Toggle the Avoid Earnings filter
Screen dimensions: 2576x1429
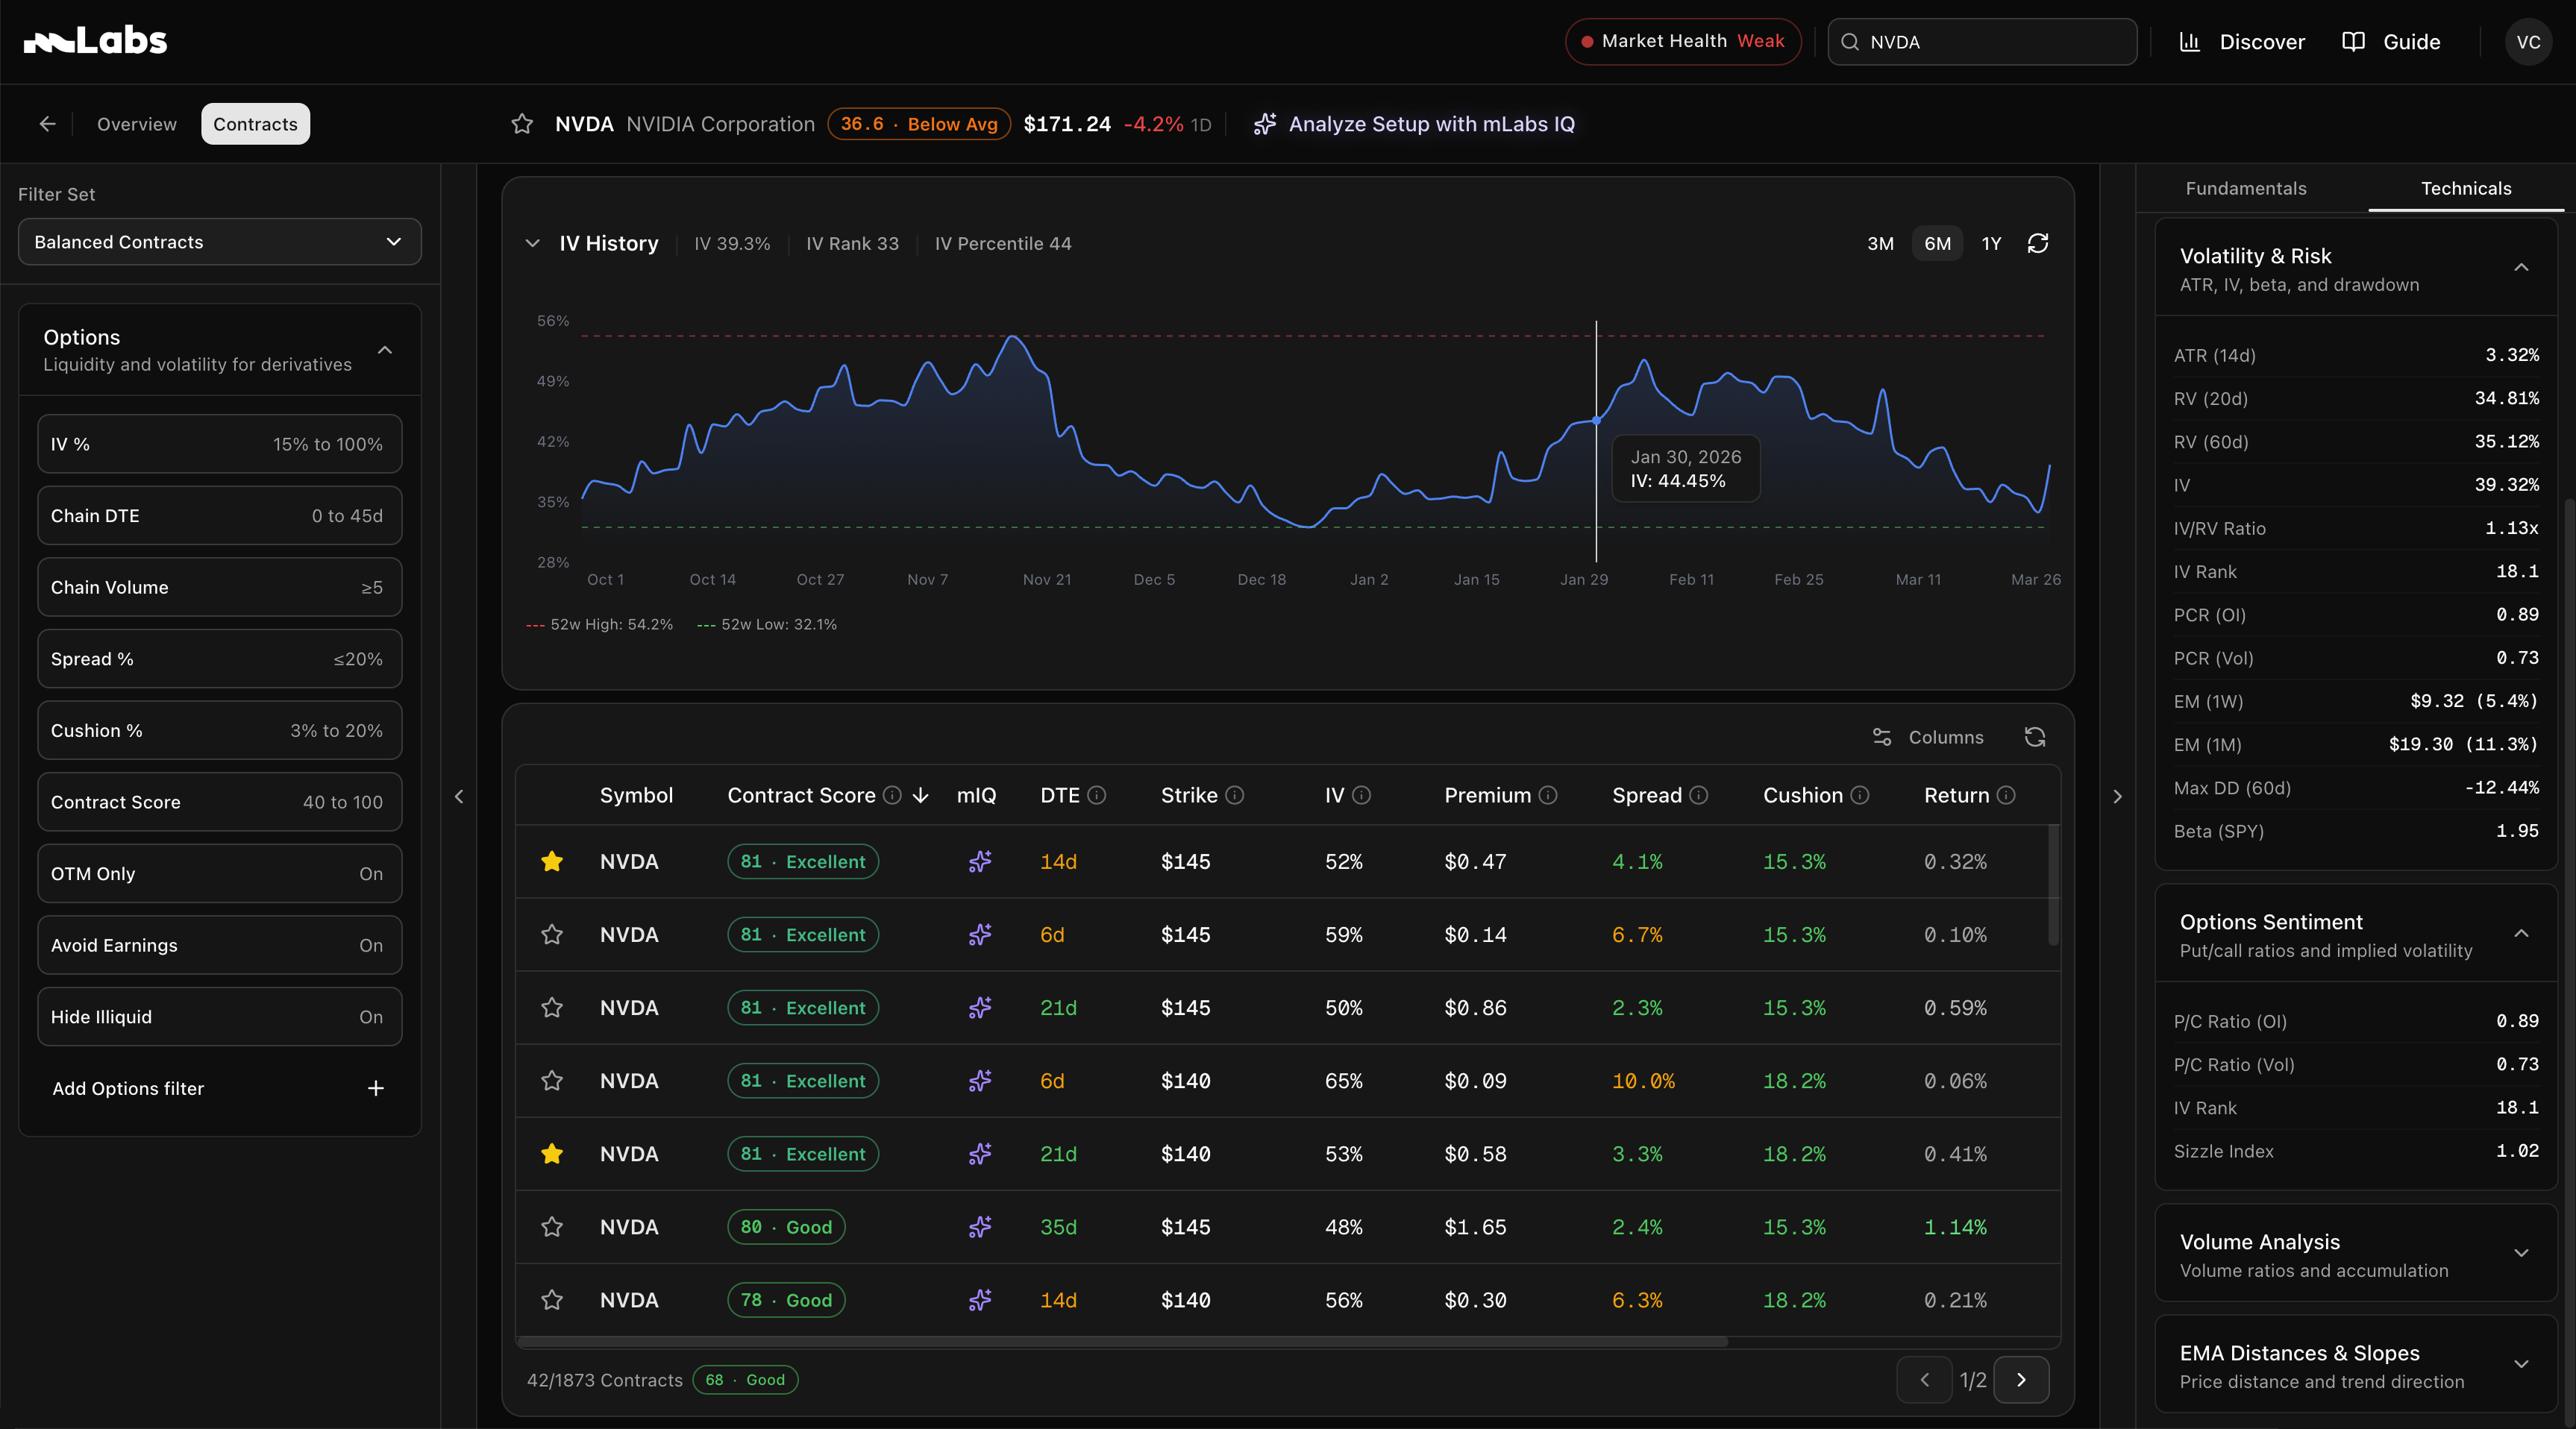[220, 945]
